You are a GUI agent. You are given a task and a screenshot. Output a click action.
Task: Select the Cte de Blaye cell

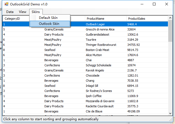pyautogui.click(x=94, y=111)
